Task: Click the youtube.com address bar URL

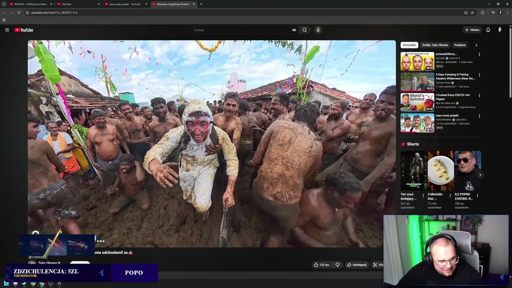Action: point(54,12)
